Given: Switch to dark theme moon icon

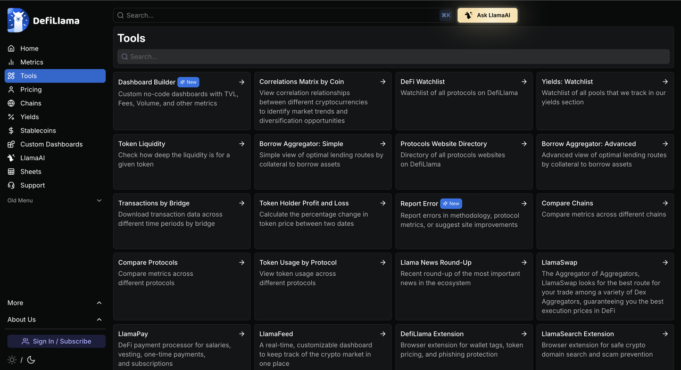Looking at the screenshot, I should (31, 360).
